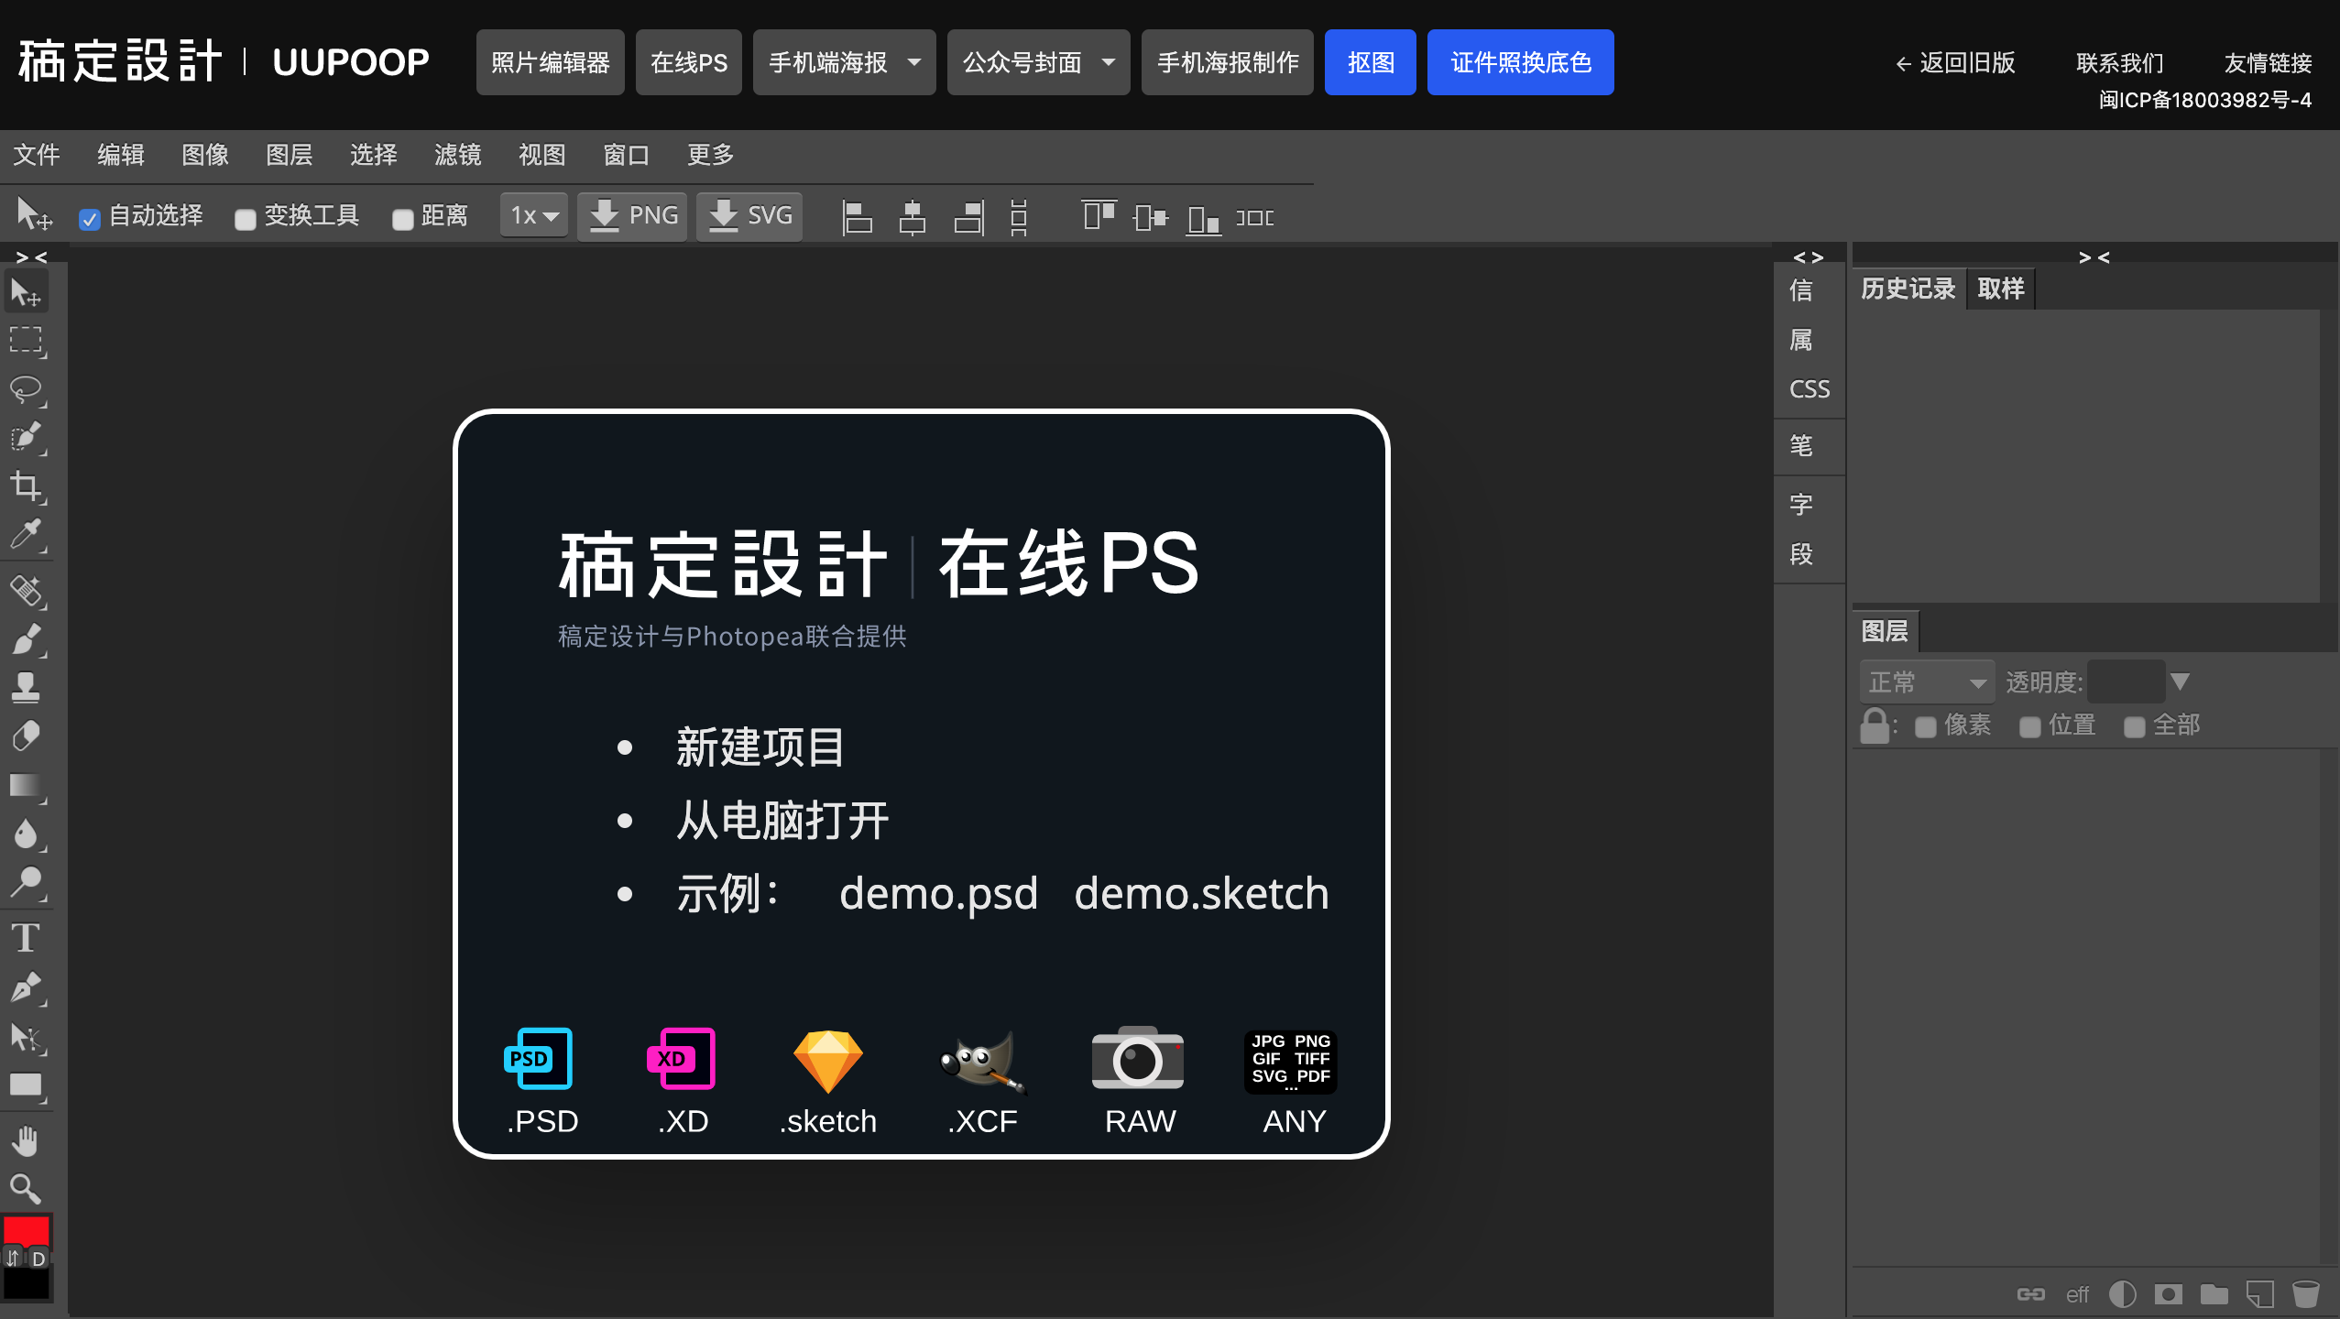Enable the 距离 checkbox
The width and height of the screenshot is (2340, 1319).
point(402,219)
